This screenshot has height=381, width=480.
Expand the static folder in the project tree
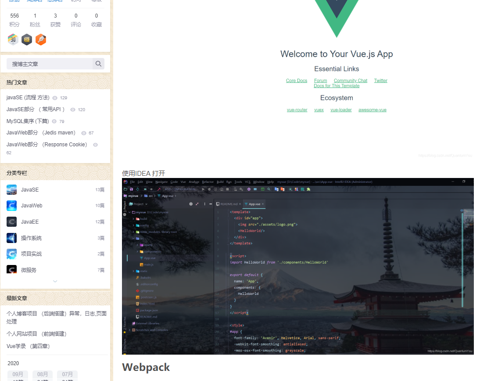click(133, 271)
